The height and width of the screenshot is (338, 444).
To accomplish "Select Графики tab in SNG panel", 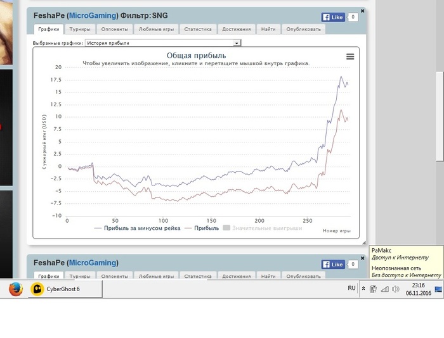I will point(49,29).
